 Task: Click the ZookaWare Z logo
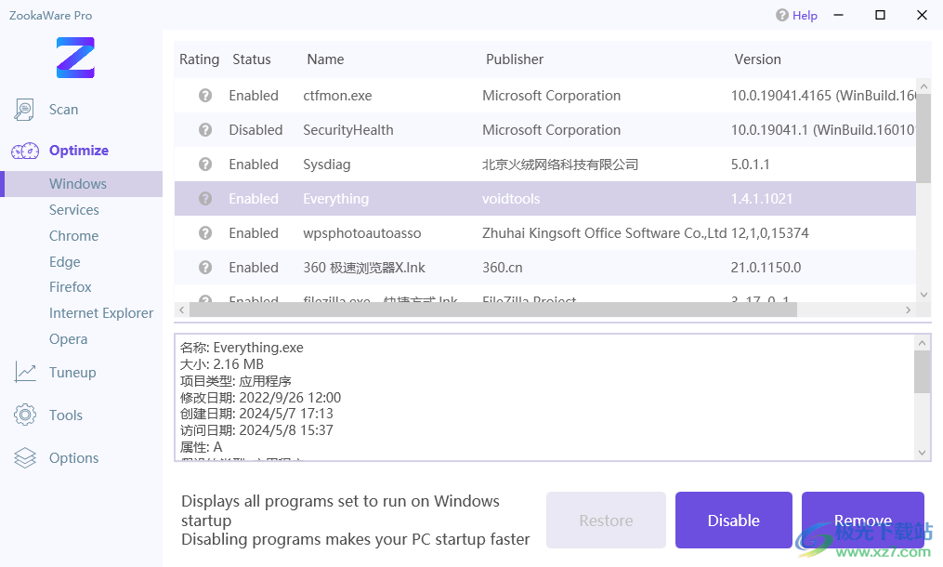point(75,58)
